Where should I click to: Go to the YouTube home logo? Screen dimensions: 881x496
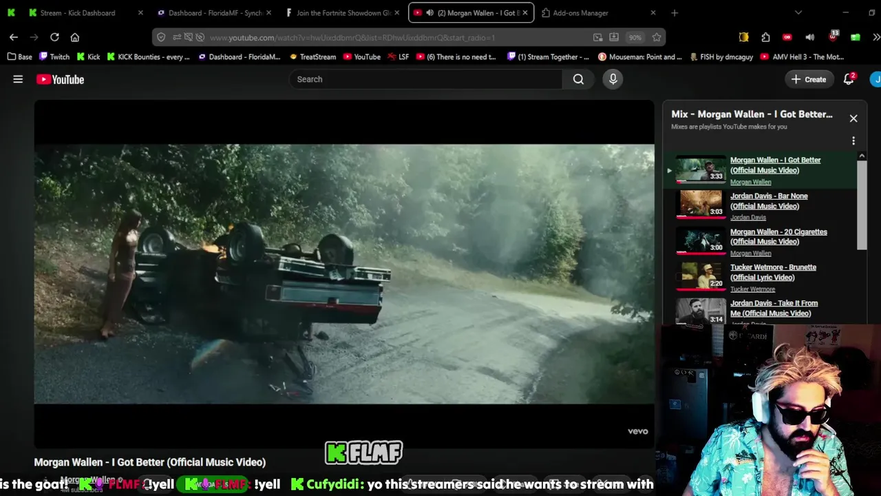tap(61, 79)
